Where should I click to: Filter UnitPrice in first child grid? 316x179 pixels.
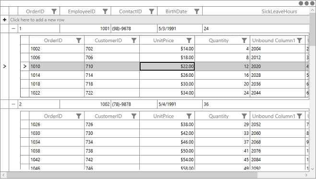(x=189, y=40)
